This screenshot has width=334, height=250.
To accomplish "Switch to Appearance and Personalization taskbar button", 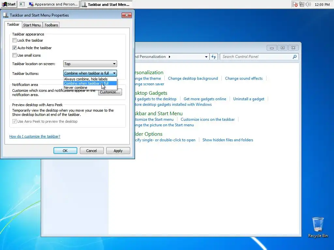I will click(53, 4).
